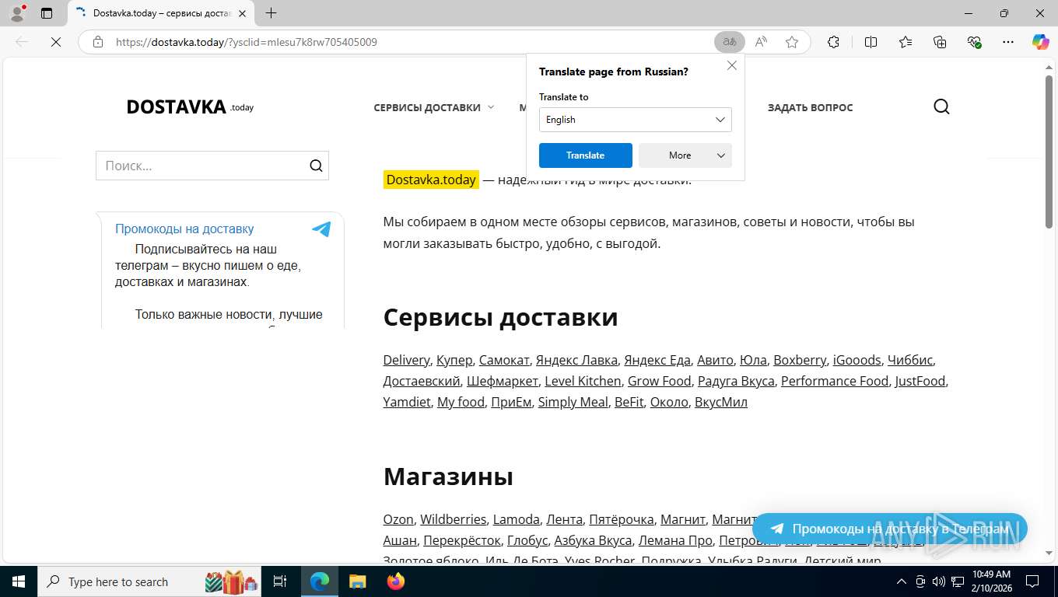Screen dimensions: 1058x597
Task: Open the Level Kitchen link
Action: coord(583,381)
